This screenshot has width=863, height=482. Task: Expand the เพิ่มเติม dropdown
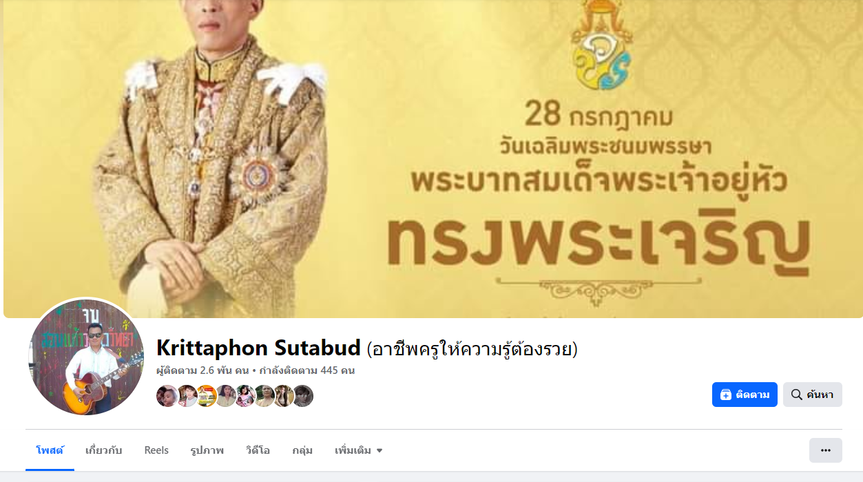point(358,450)
